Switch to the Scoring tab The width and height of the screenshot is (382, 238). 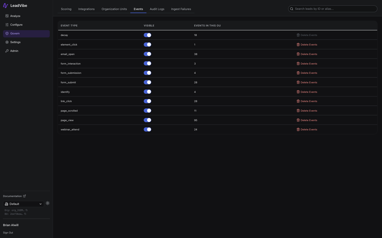(66, 9)
